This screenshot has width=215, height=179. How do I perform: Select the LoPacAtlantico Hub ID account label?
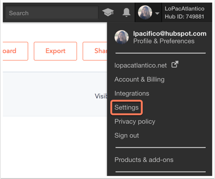184,12
